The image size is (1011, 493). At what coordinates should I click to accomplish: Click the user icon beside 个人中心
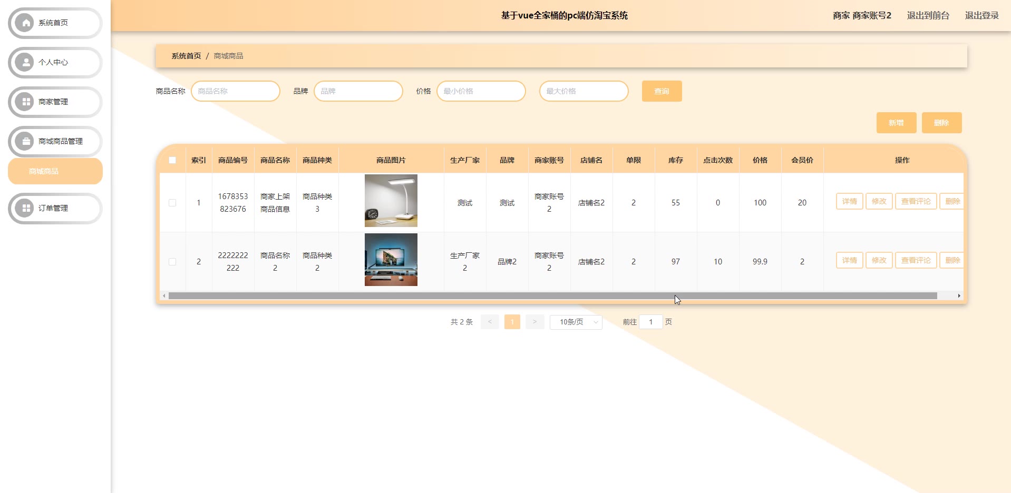coord(25,62)
